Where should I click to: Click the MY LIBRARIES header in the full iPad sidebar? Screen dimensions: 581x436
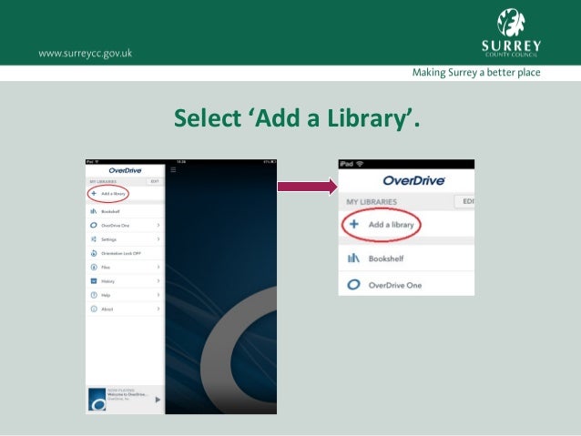(x=103, y=181)
